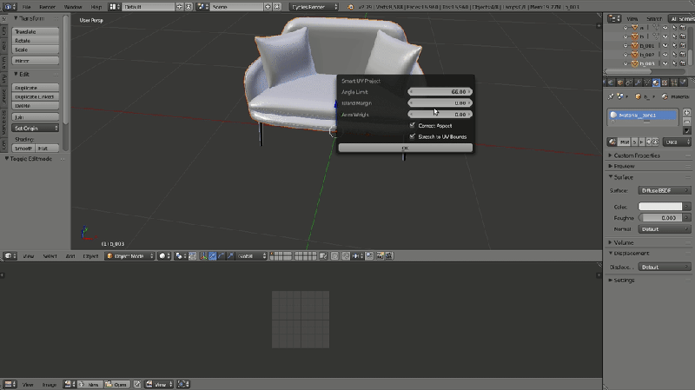Pin the properties context with pin icon

[x=611, y=96]
